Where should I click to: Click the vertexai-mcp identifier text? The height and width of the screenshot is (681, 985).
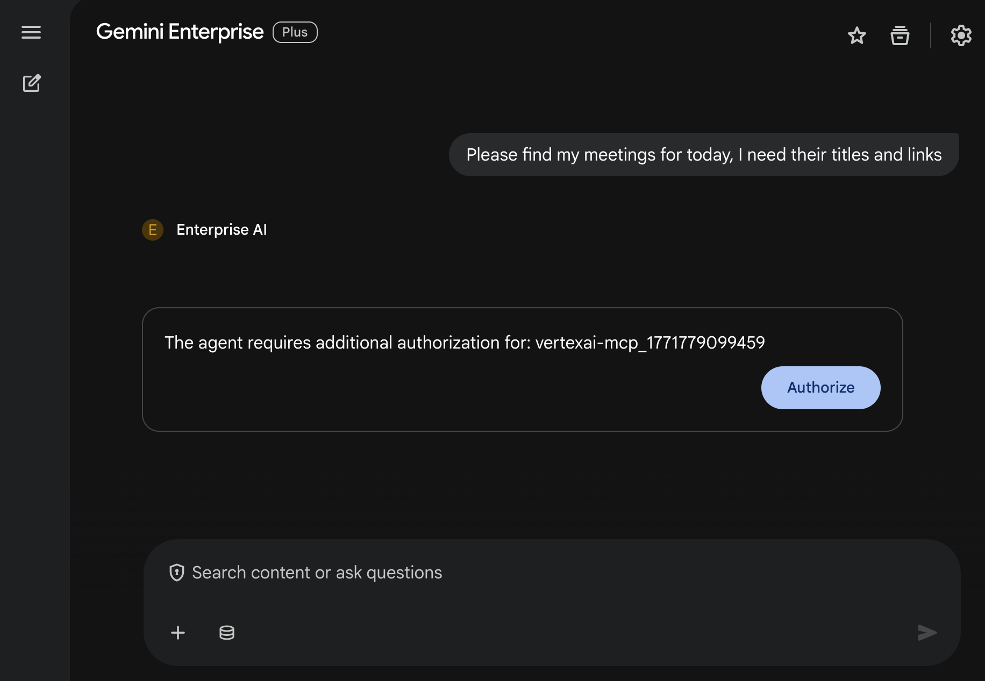point(649,343)
